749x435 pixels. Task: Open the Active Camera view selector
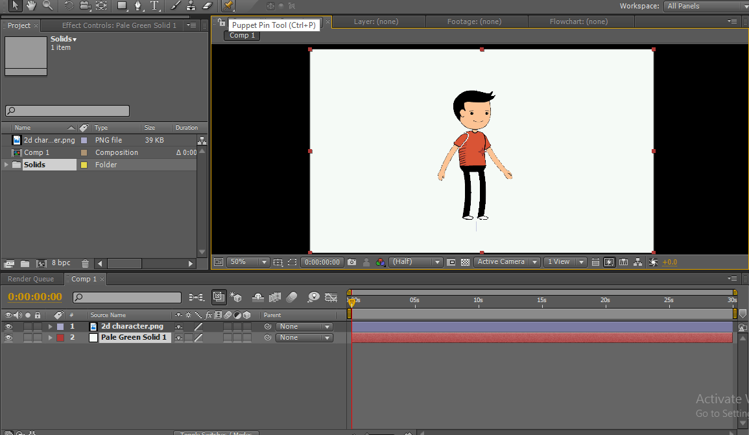point(506,262)
